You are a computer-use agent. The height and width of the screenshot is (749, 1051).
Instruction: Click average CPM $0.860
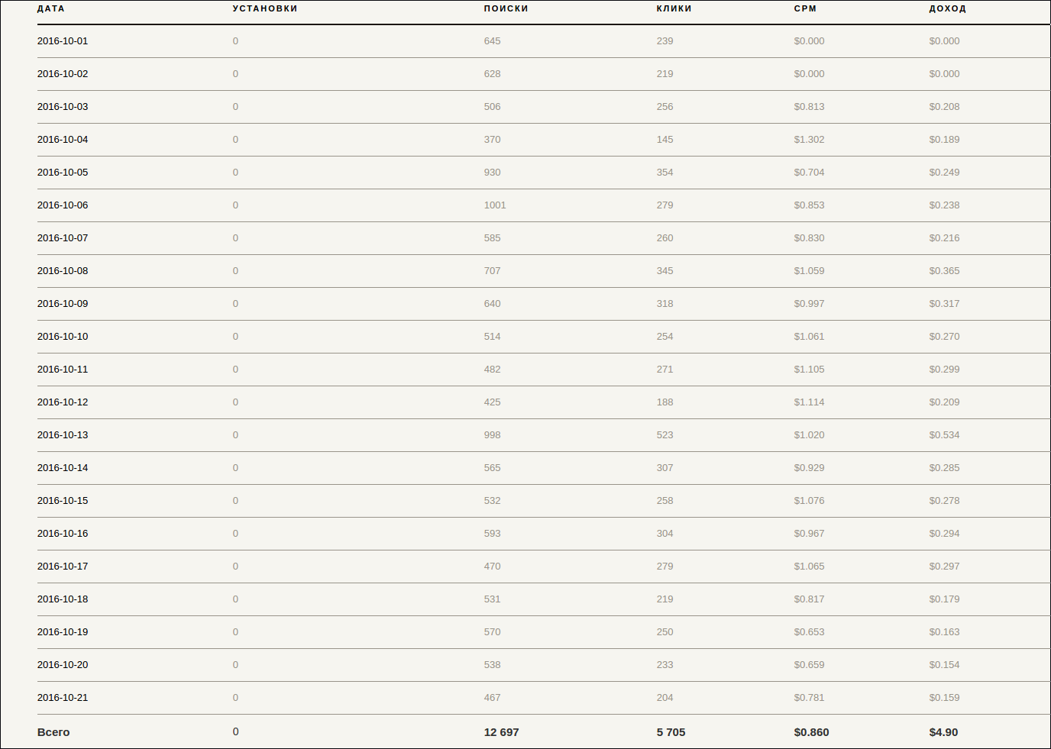click(x=811, y=732)
